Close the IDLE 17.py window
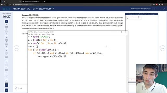Screen dimensions: 167x93 click(x=126, y=32)
